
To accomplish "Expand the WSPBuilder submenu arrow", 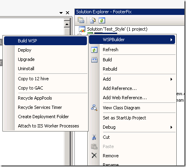I will (171, 40).
